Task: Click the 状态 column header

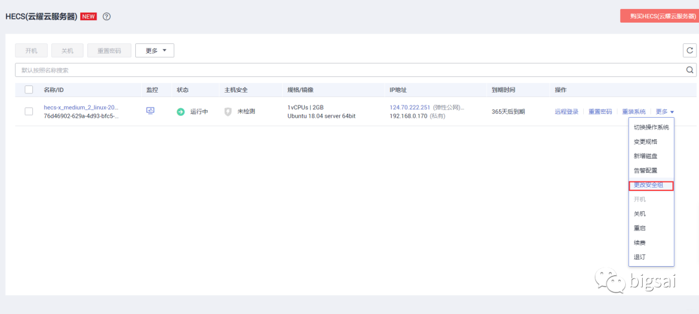Action: pos(183,89)
